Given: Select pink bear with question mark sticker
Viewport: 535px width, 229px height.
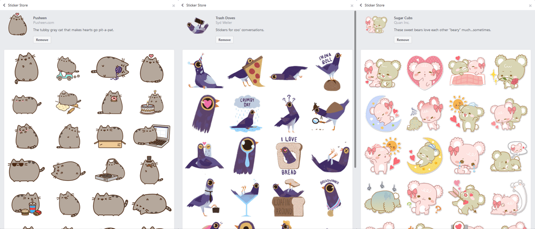Looking at the screenshot, I should point(424,198).
